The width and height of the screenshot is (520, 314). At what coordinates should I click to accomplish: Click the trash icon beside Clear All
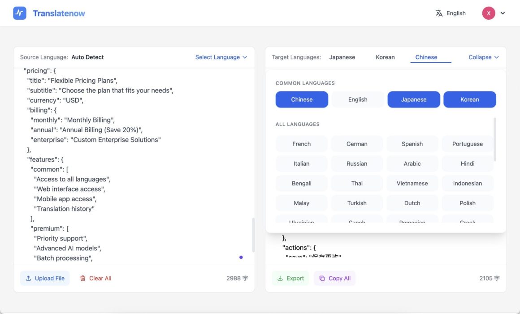[83, 278]
